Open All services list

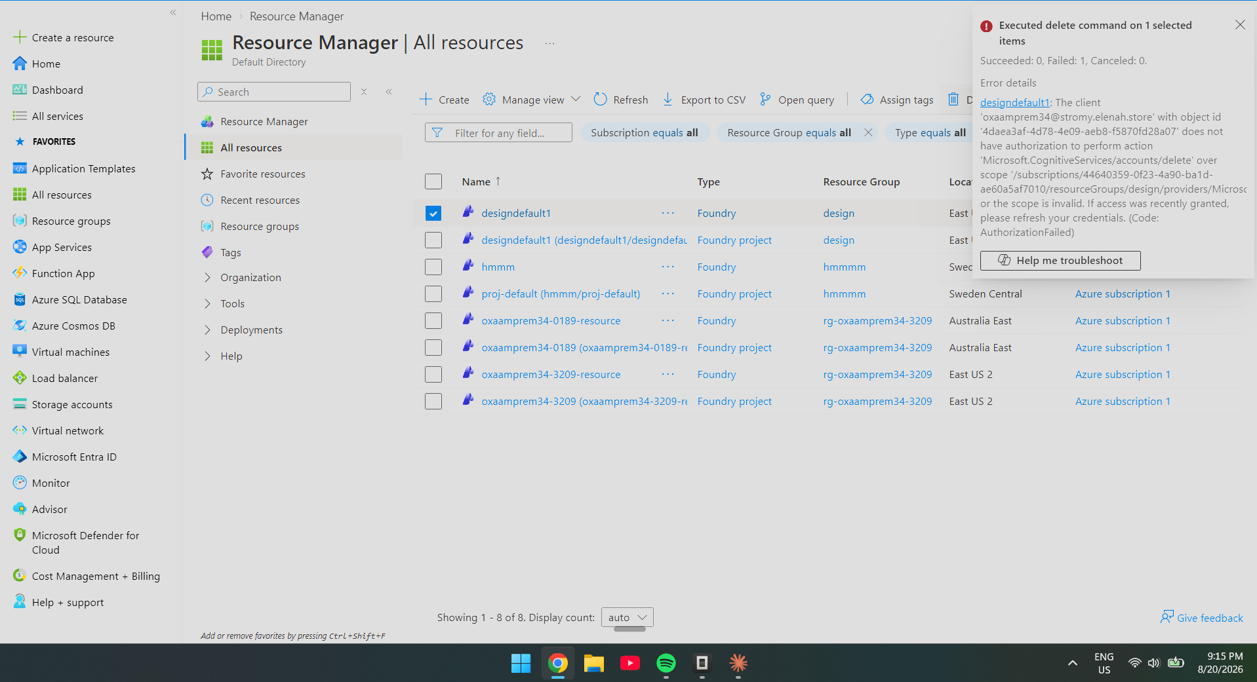[x=57, y=116]
